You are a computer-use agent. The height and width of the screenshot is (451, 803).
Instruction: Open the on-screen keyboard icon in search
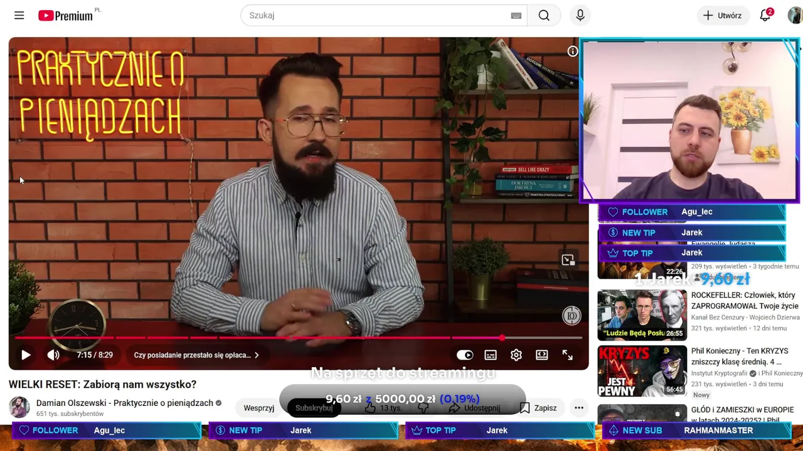coord(516,16)
